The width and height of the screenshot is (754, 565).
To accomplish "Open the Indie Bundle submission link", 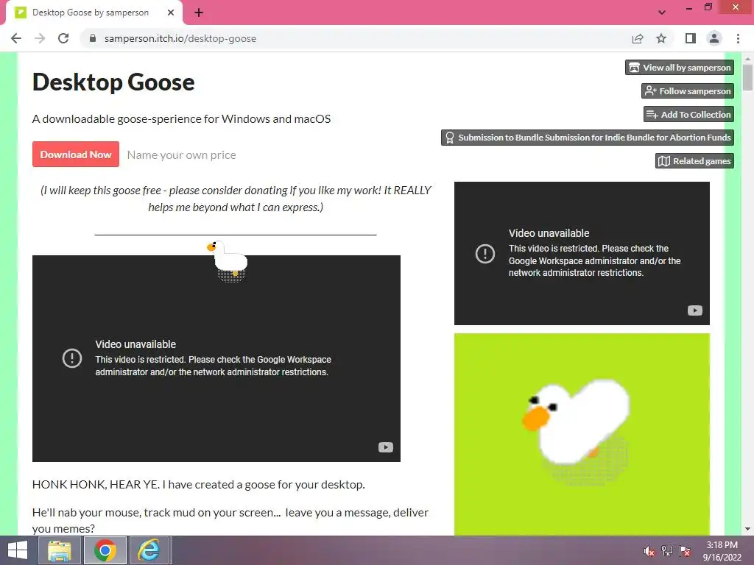I will (588, 138).
